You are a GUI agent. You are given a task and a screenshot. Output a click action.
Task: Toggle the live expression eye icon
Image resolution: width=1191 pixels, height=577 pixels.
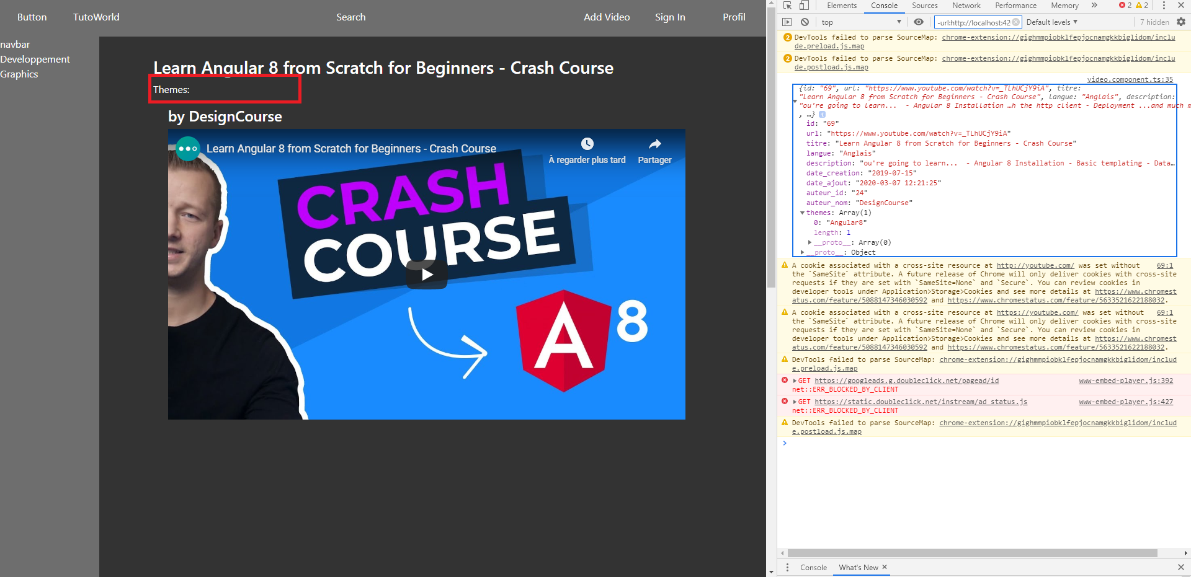point(919,22)
